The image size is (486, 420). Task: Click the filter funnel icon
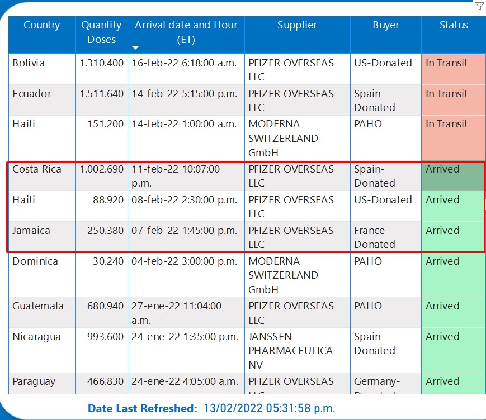(479, 6)
